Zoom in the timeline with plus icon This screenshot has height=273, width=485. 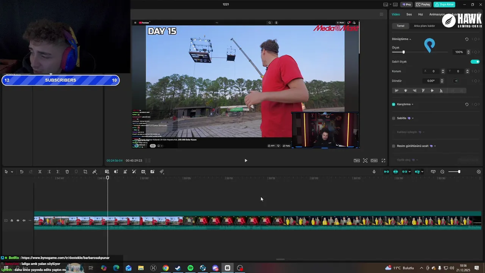coord(479,172)
